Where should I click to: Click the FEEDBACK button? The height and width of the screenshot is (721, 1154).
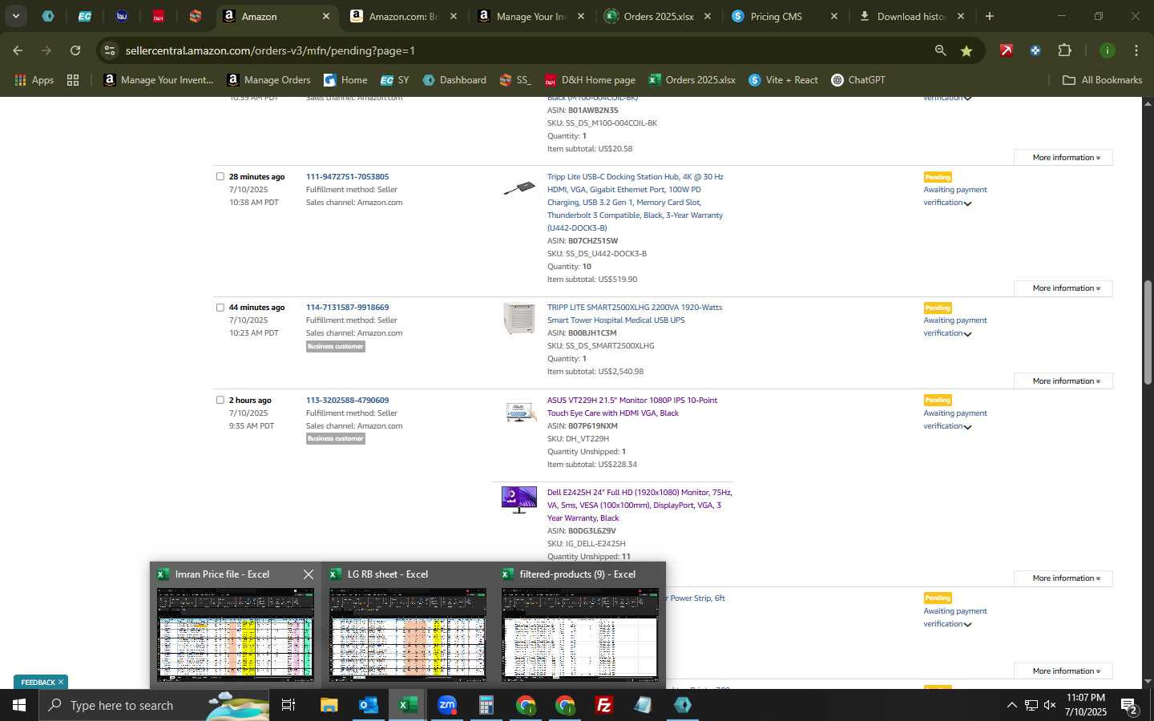point(37,683)
